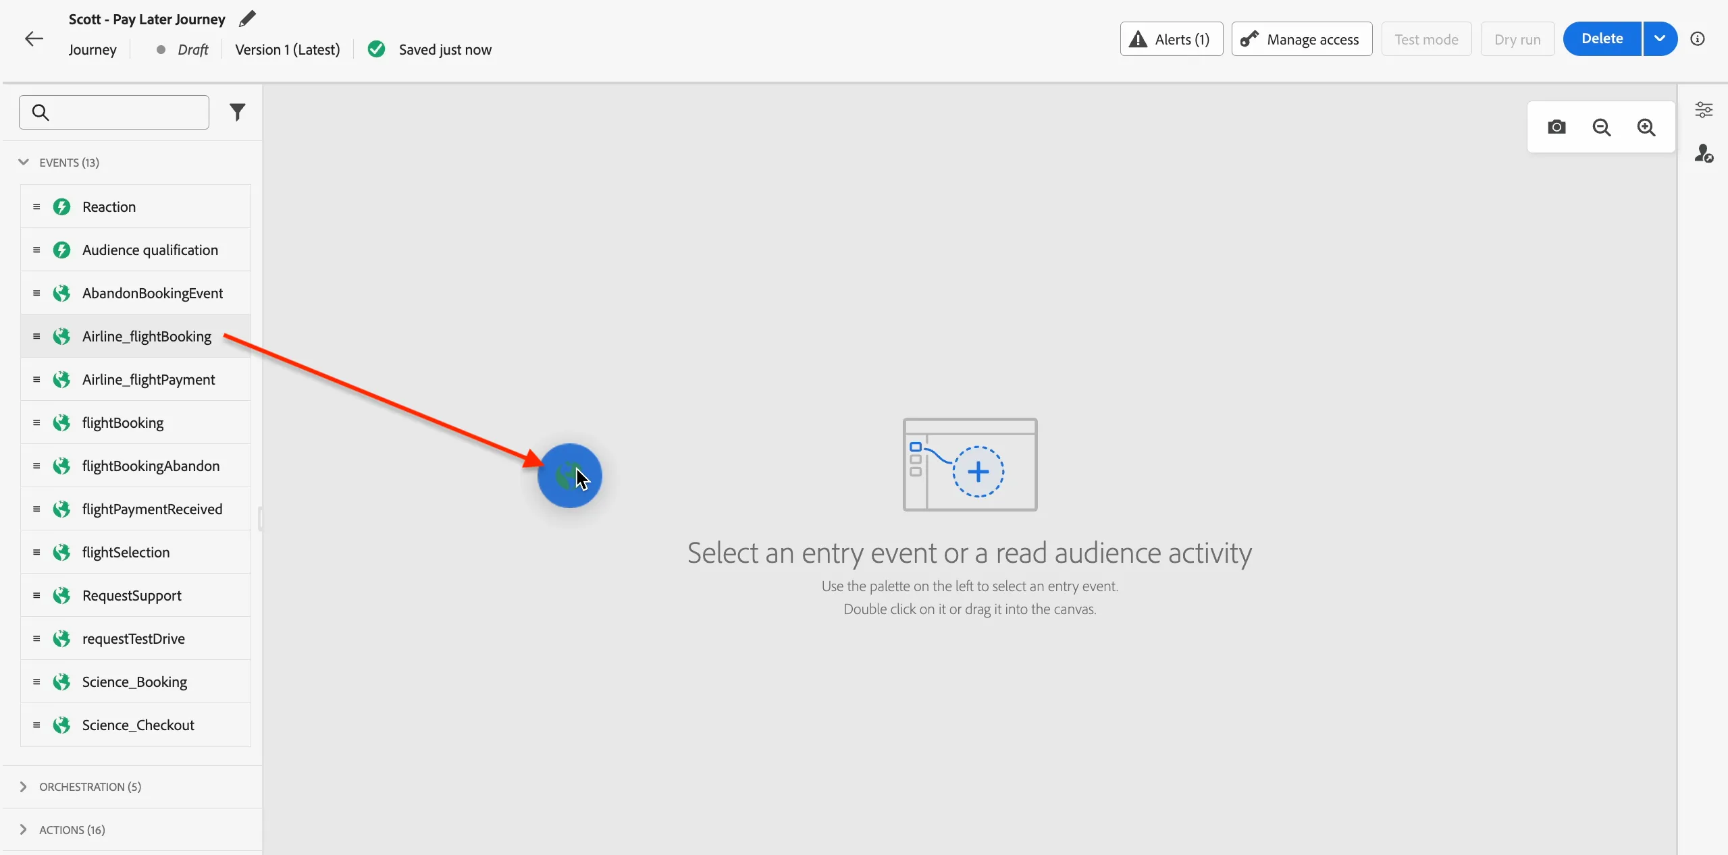Click Manage access button
Screen dimensions: 1728x855
(x=1302, y=39)
